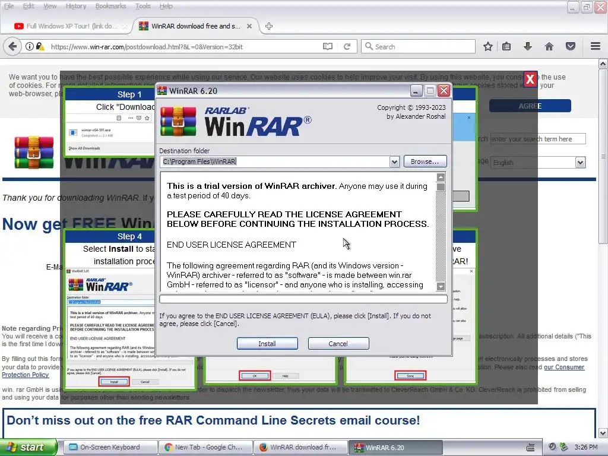Viewport: 608px width, 456px height.
Task: Open the Help menu
Action: (x=166, y=6)
